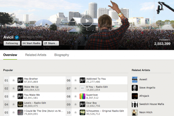
Task: Select Steve Angello profile picture
Action: (x=135, y=88)
